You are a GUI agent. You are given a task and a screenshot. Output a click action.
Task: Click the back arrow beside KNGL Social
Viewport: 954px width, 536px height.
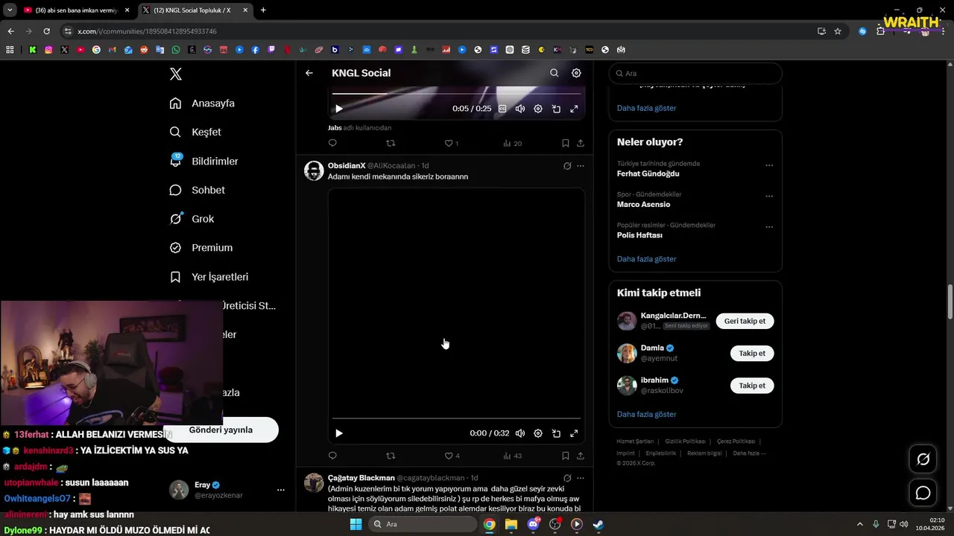[309, 73]
